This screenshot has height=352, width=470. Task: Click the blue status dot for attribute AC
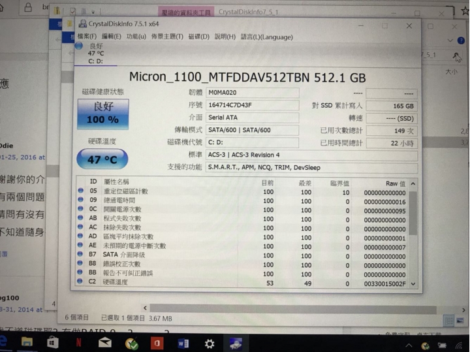80,227
